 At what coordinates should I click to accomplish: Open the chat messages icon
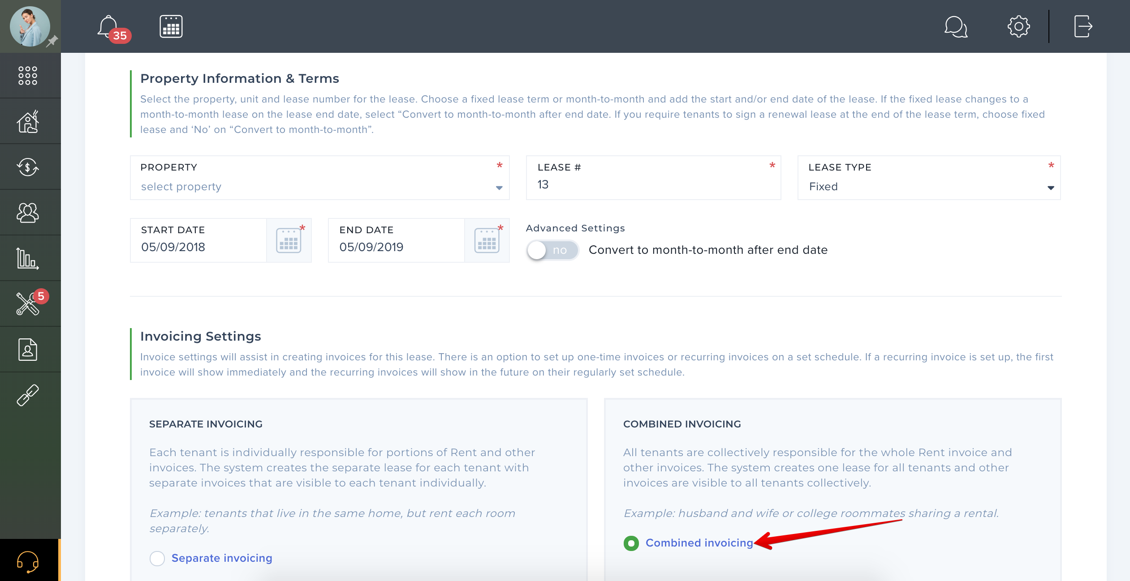[x=955, y=27]
